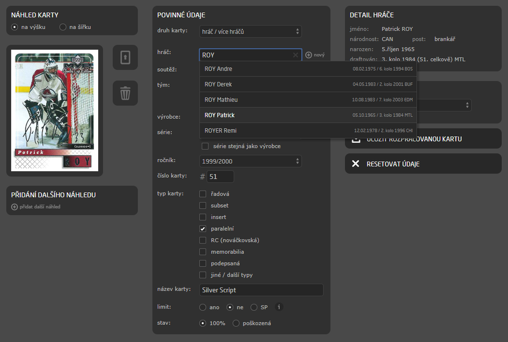Uncheck the paralelní card type

pyautogui.click(x=203, y=229)
